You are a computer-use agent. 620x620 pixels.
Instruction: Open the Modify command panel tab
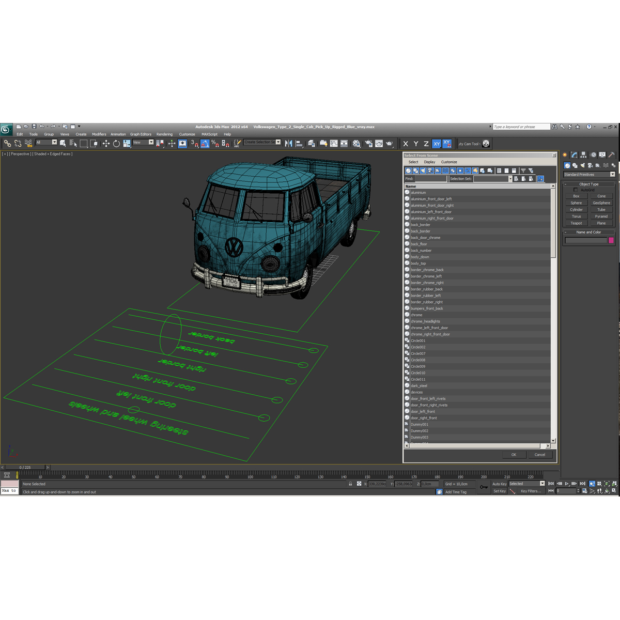[x=574, y=154]
